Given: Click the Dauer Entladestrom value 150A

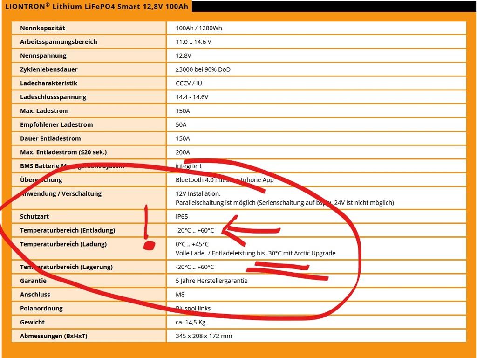Looking at the screenshot, I should point(183,138).
